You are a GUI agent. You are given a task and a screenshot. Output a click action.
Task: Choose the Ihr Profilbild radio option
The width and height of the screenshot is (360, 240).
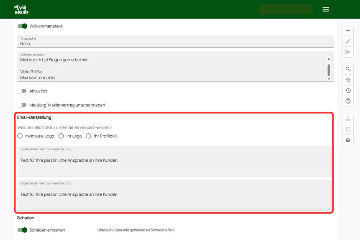(x=89, y=136)
